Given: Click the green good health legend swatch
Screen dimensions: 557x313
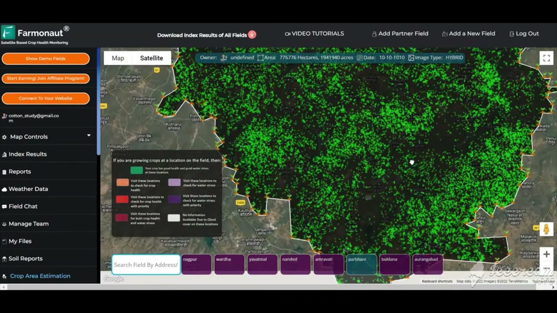Looking at the screenshot, I should (x=137, y=170).
